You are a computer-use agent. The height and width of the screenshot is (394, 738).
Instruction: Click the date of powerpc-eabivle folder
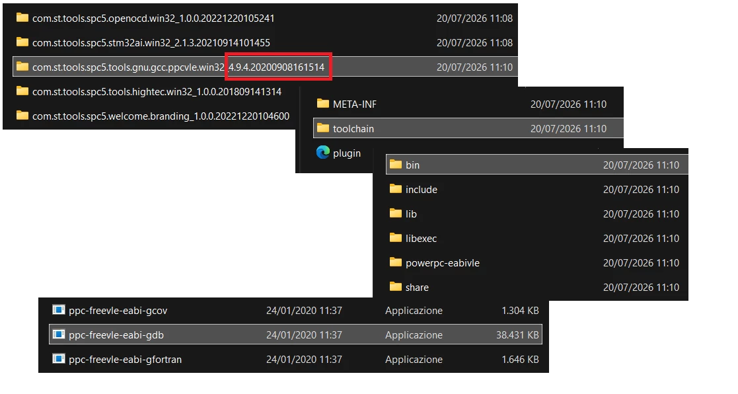(641, 263)
